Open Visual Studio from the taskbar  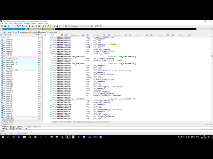point(95,137)
